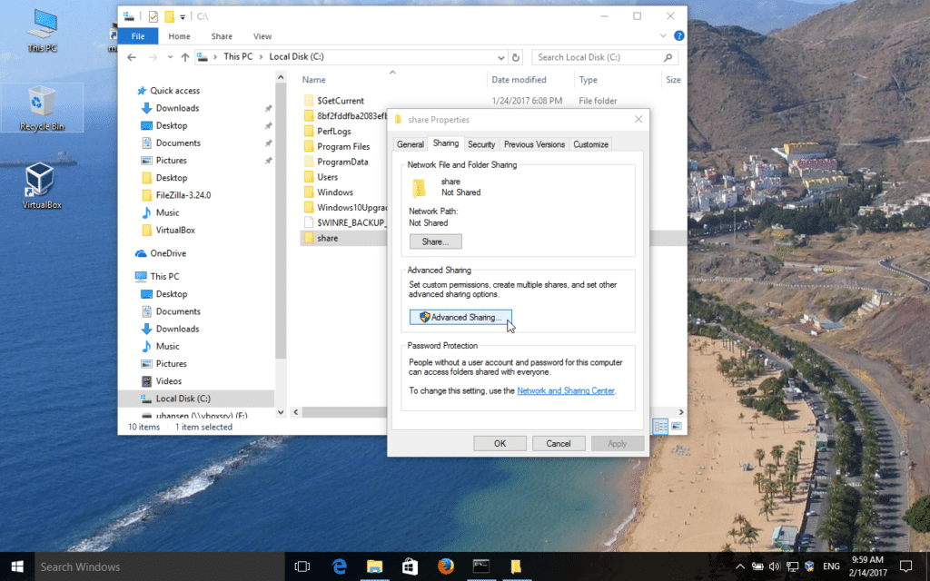Expand hidden icons in the system tray
The image size is (930, 581).
click(740, 566)
